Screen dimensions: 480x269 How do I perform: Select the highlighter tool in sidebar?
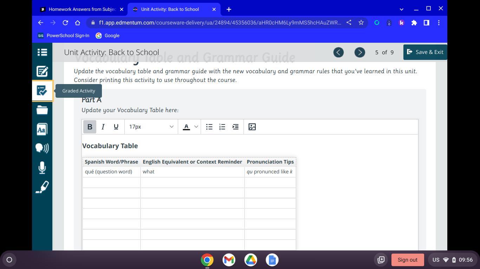tap(42, 187)
